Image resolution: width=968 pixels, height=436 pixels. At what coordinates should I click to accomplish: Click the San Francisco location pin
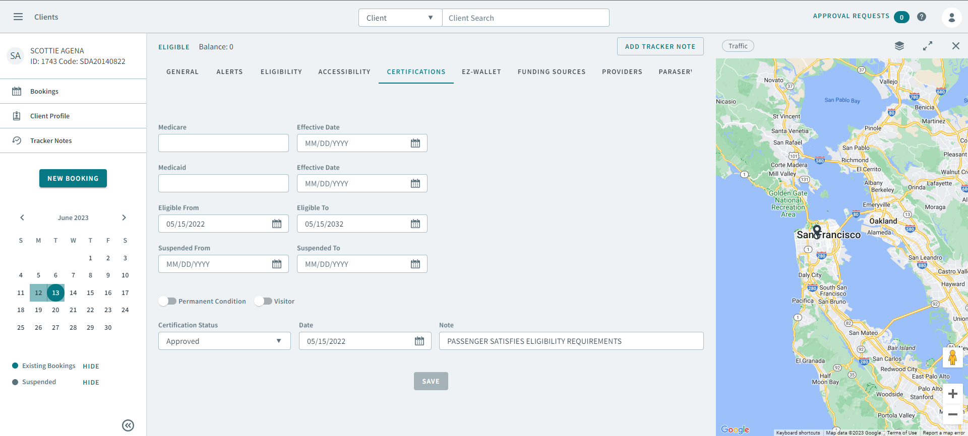(x=817, y=232)
